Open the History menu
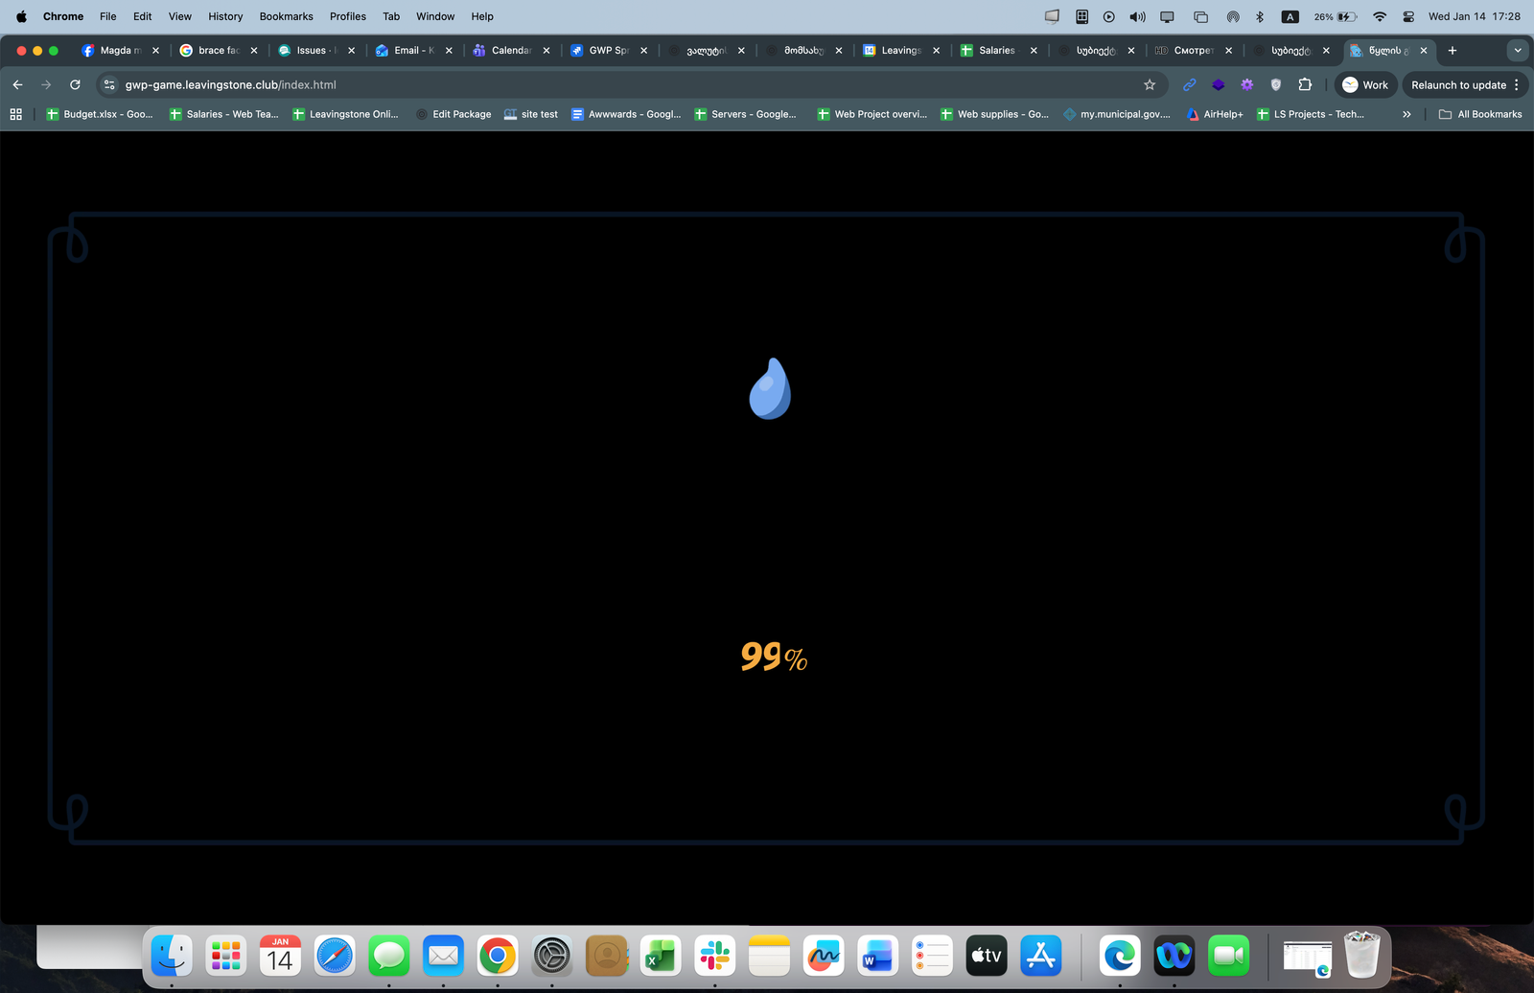Viewport: 1534px width, 993px height. [225, 16]
